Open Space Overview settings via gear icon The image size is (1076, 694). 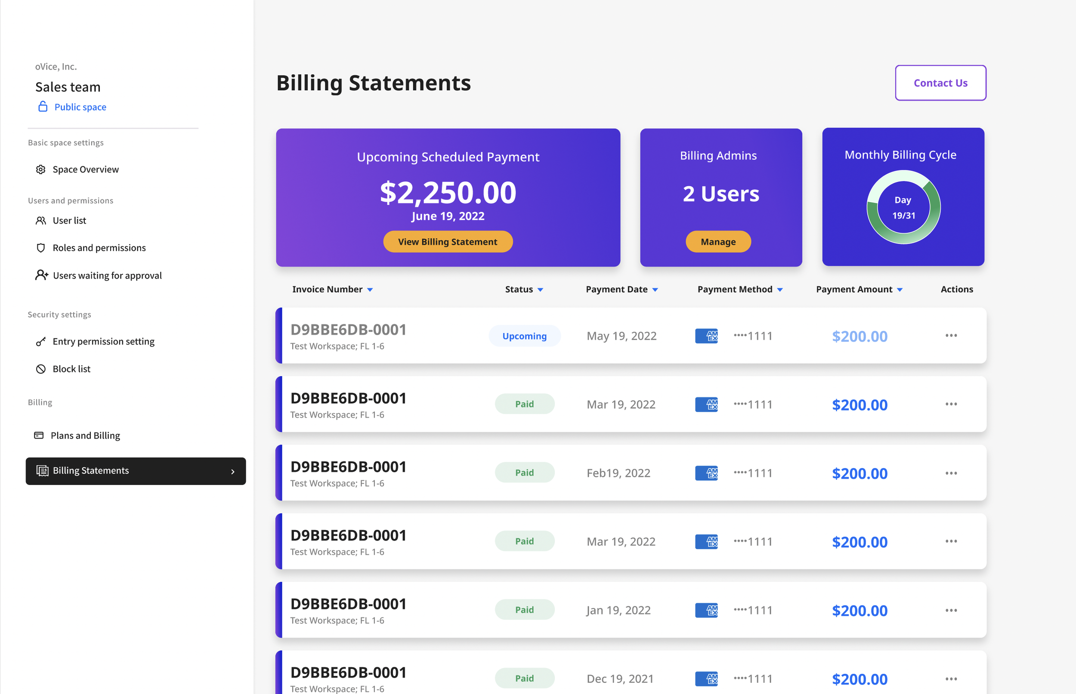(x=40, y=169)
